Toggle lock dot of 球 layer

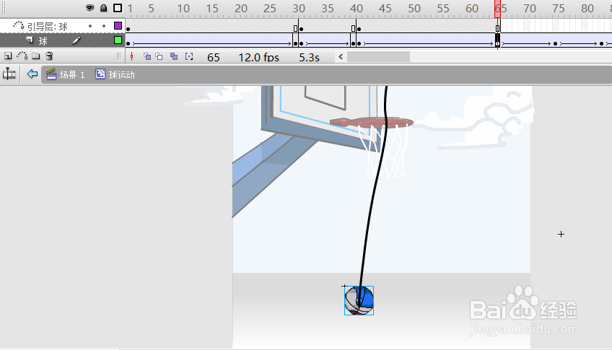[x=104, y=40]
